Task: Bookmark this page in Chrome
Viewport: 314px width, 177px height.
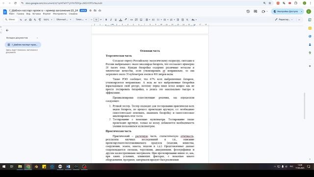Action: tap(270, 3)
